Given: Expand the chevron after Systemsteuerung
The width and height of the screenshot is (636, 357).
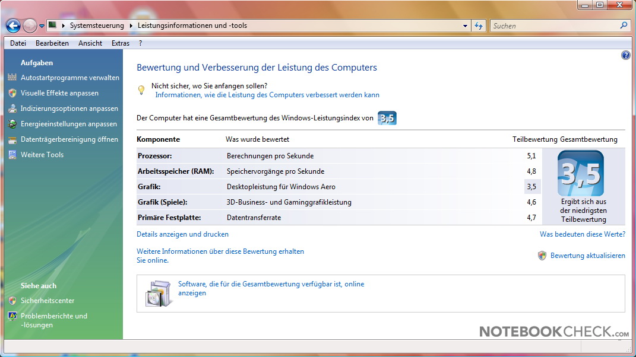Looking at the screenshot, I should point(131,26).
